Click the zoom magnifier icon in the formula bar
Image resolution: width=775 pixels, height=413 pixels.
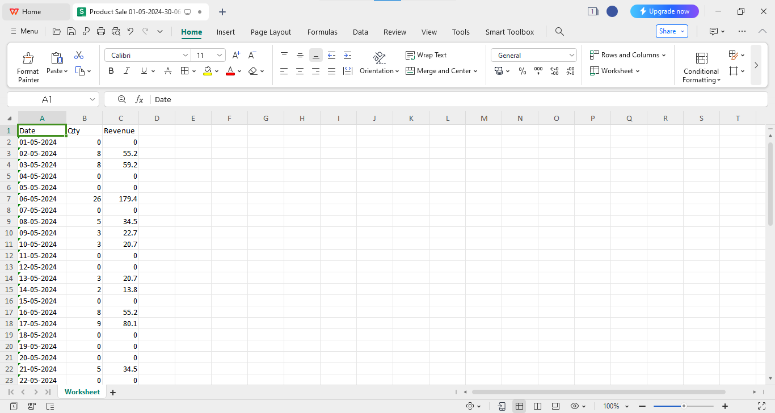[x=122, y=99]
